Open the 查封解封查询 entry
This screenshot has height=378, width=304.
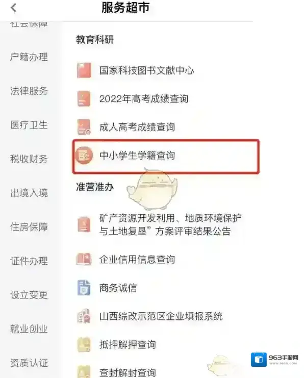(x=128, y=372)
